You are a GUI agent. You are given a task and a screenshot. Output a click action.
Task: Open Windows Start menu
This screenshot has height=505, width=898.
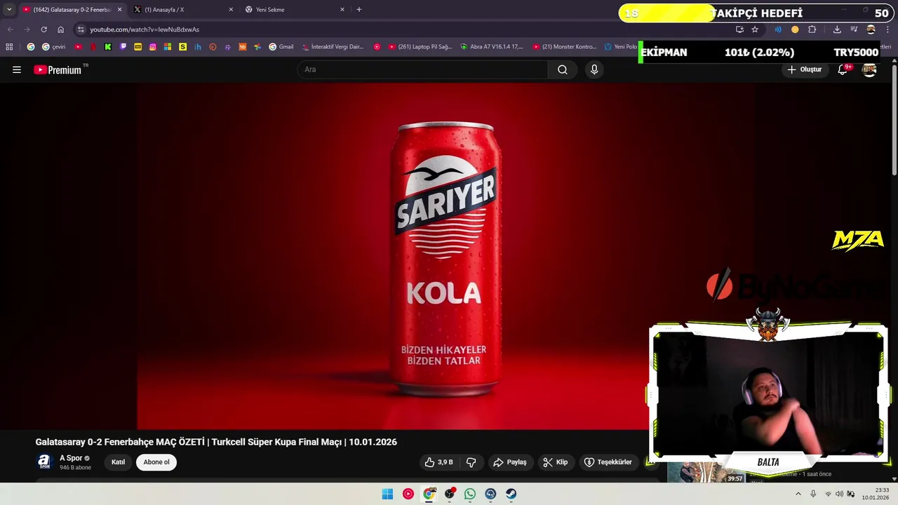(x=387, y=494)
